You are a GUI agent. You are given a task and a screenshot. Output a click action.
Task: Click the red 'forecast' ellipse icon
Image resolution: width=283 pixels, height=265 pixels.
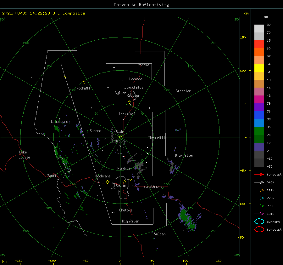259,229
